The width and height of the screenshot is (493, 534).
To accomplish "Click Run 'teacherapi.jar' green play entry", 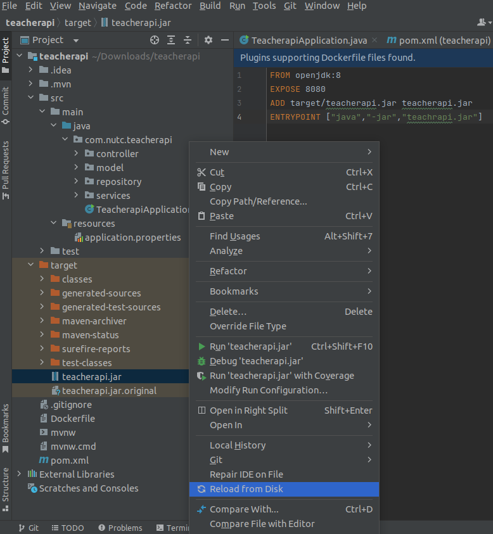I will click(x=284, y=346).
